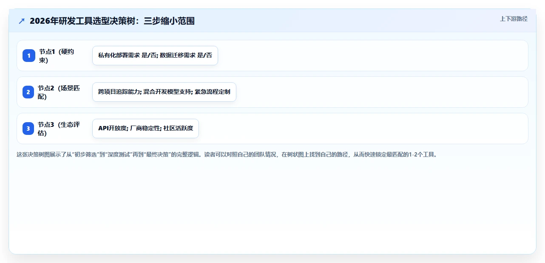Click the caption paragraph starting 这张决策树图

point(227,154)
